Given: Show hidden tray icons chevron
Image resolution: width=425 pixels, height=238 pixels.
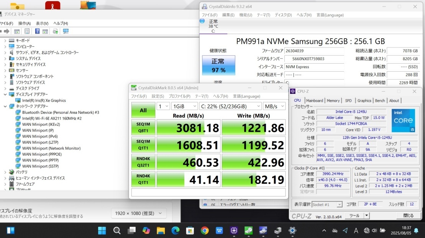Looking at the screenshot, I should click(324, 231).
